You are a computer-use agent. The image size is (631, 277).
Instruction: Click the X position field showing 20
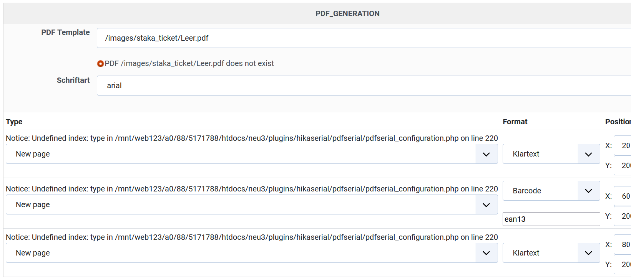coord(623,145)
